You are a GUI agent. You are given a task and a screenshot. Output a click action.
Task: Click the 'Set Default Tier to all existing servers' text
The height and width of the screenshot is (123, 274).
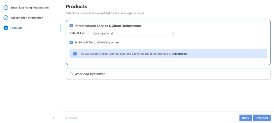(x=97, y=43)
